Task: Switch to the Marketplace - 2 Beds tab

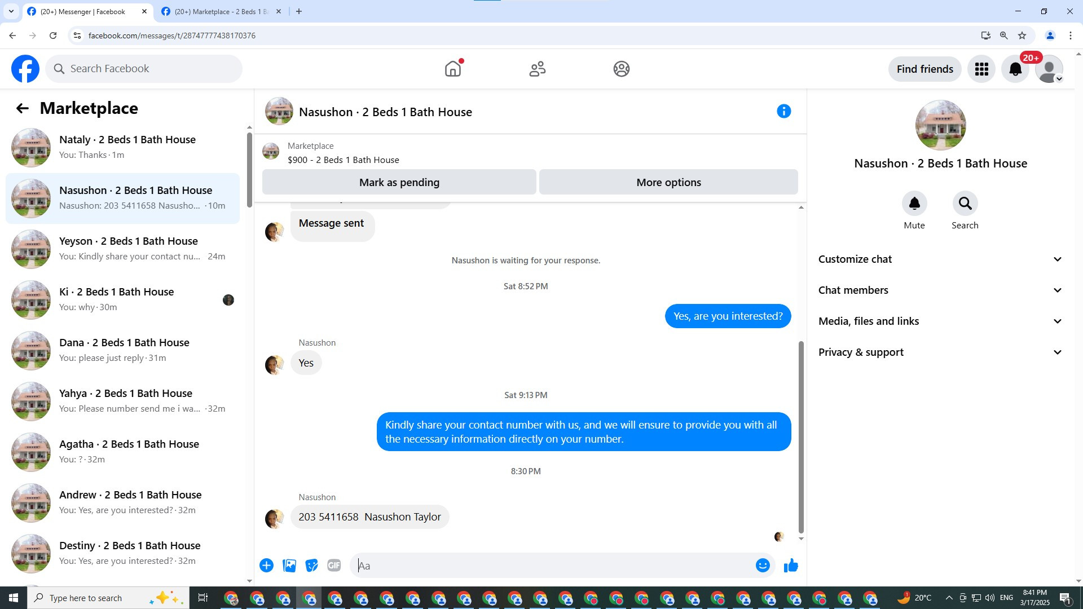Action: [x=221, y=12]
